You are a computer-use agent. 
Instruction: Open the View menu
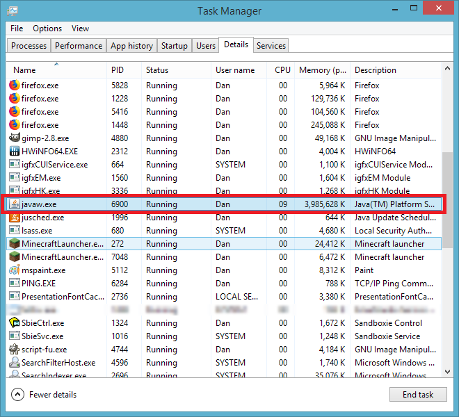(80, 28)
